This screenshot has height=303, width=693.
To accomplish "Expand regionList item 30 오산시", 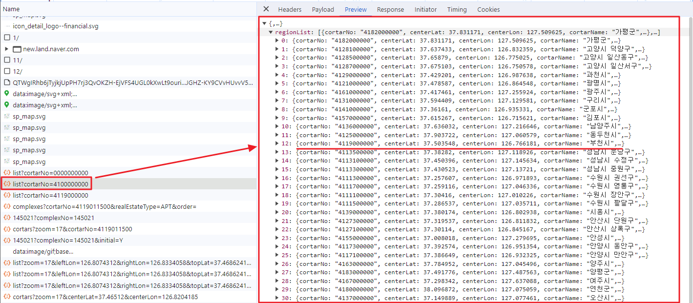I will pos(277,298).
